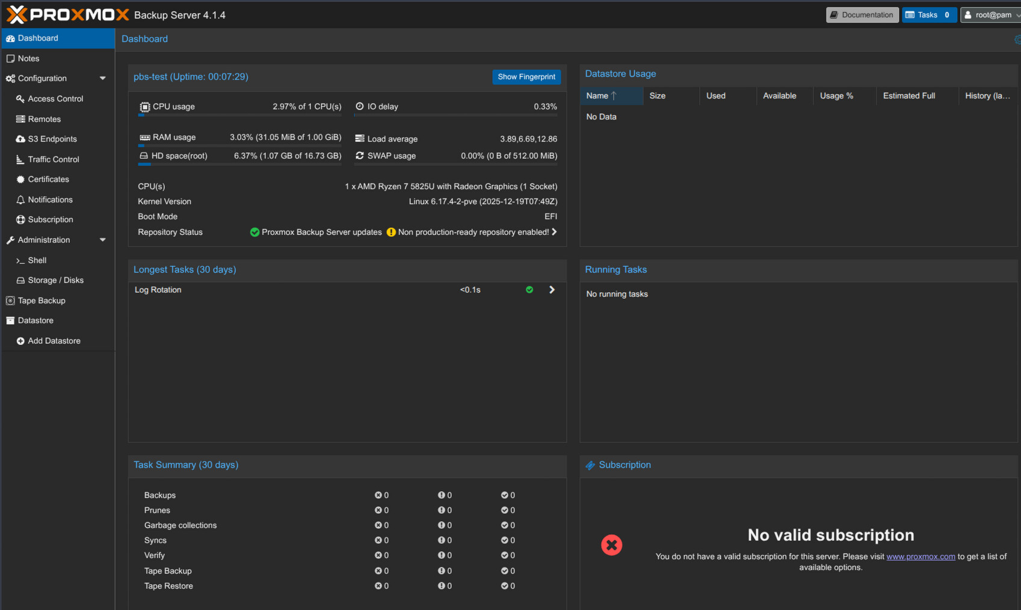Open the Notes menu item
1021x610 pixels.
tap(28, 58)
